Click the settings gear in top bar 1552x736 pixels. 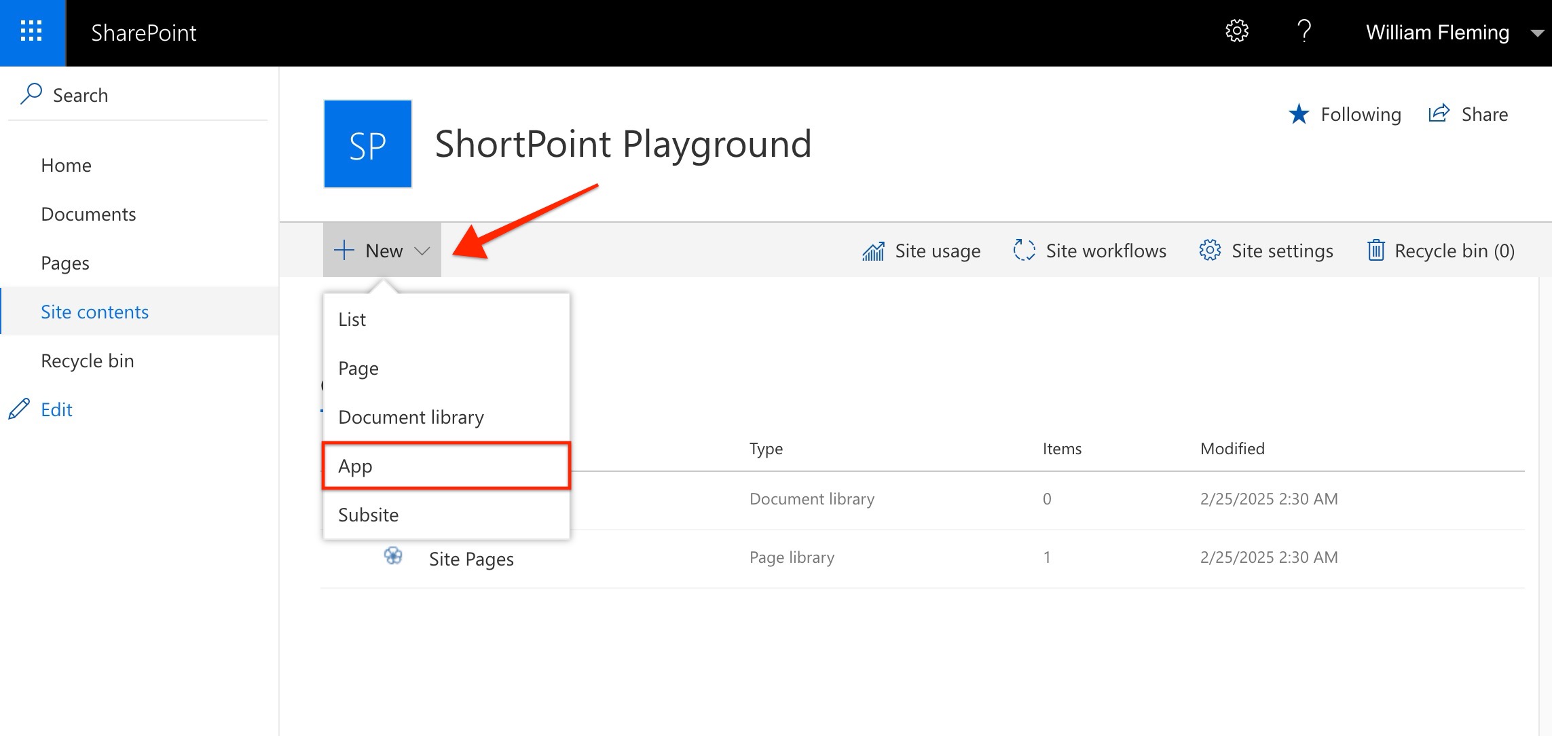tap(1236, 31)
